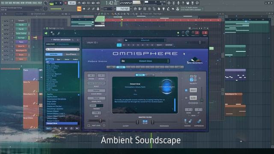The image size is (274, 154).
Task: Toggle the master filter LPF/HPF switch
Action: click(x=145, y=122)
